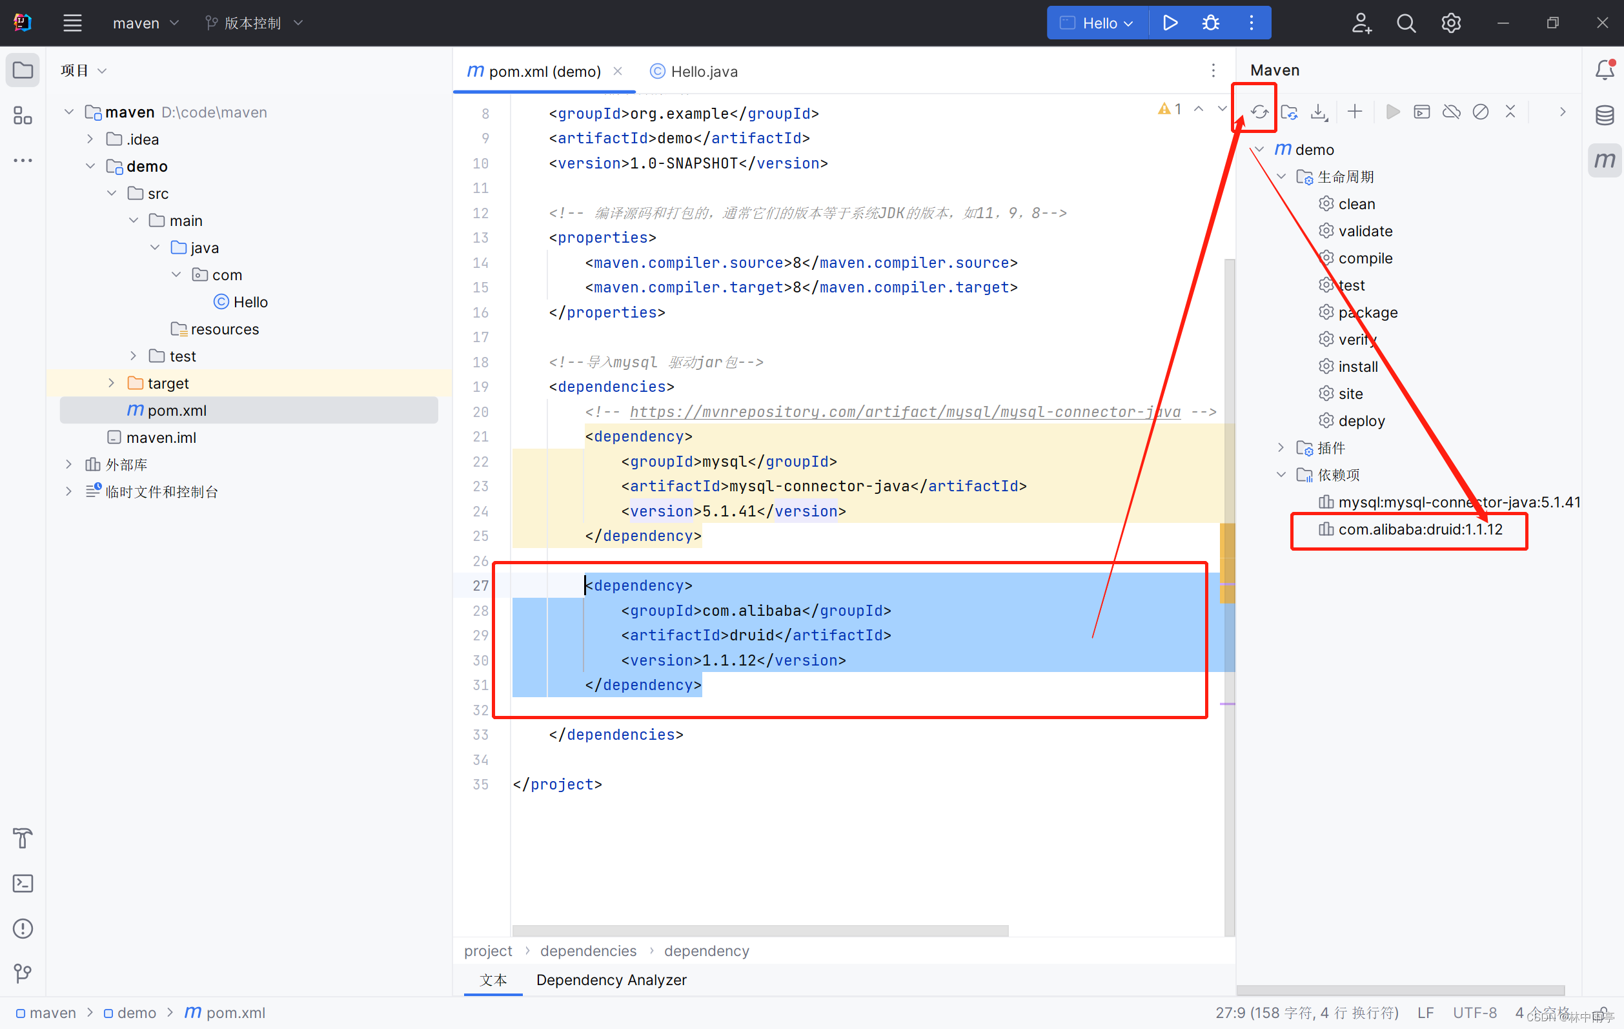Run Maven build green arrow
The image size is (1624, 1029).
click(x=1393, y=112)
